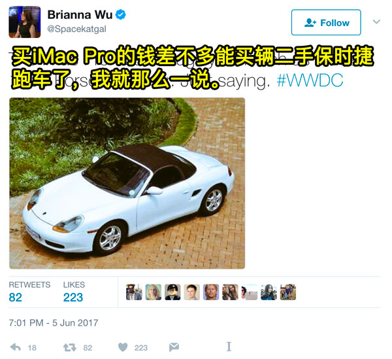Open the @Spacekatgal handle link
Screen dimensions: 392x359
pyautogui.click(x=76, y=29)
